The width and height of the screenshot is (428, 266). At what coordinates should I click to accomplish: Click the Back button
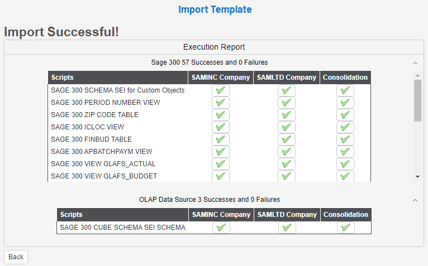point(16,257)
